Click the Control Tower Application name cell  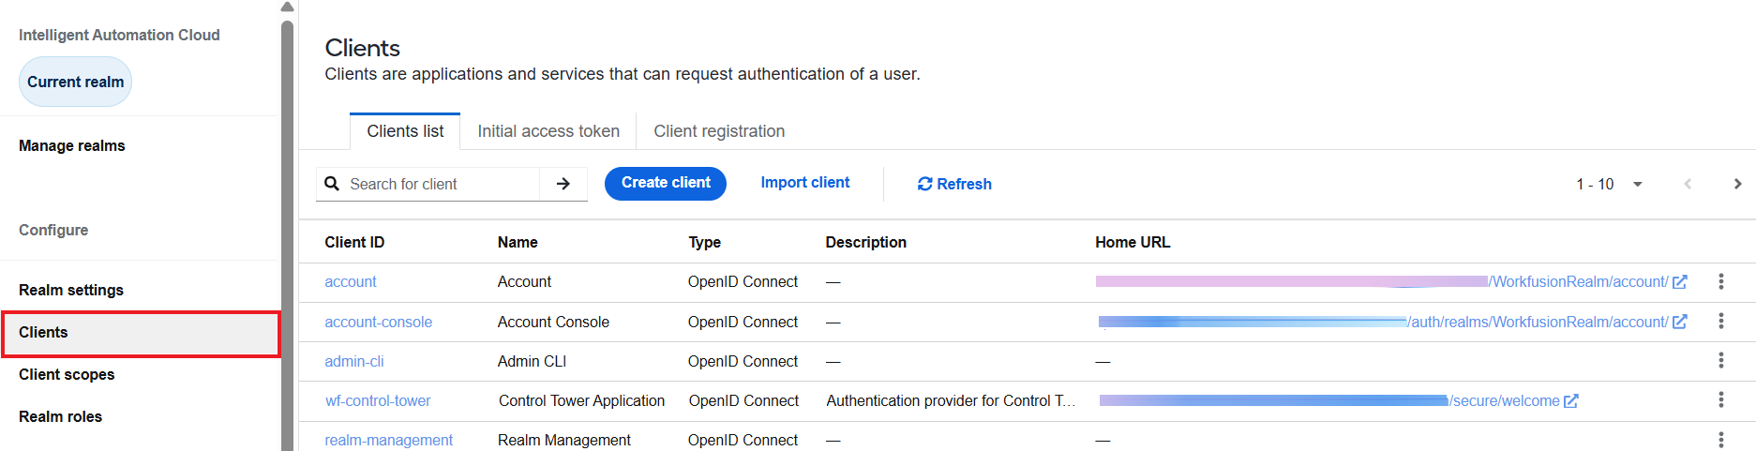tap(581, 400)
